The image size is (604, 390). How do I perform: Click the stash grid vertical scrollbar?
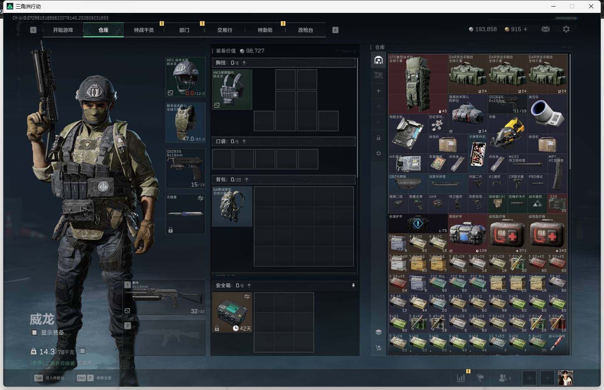[571, 111]
